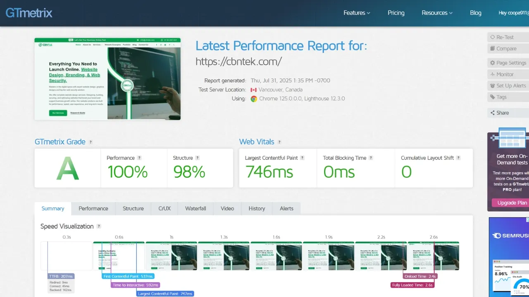Click the Speed Visualization question mark icon
529x297 pixels.
pos(99,226)
